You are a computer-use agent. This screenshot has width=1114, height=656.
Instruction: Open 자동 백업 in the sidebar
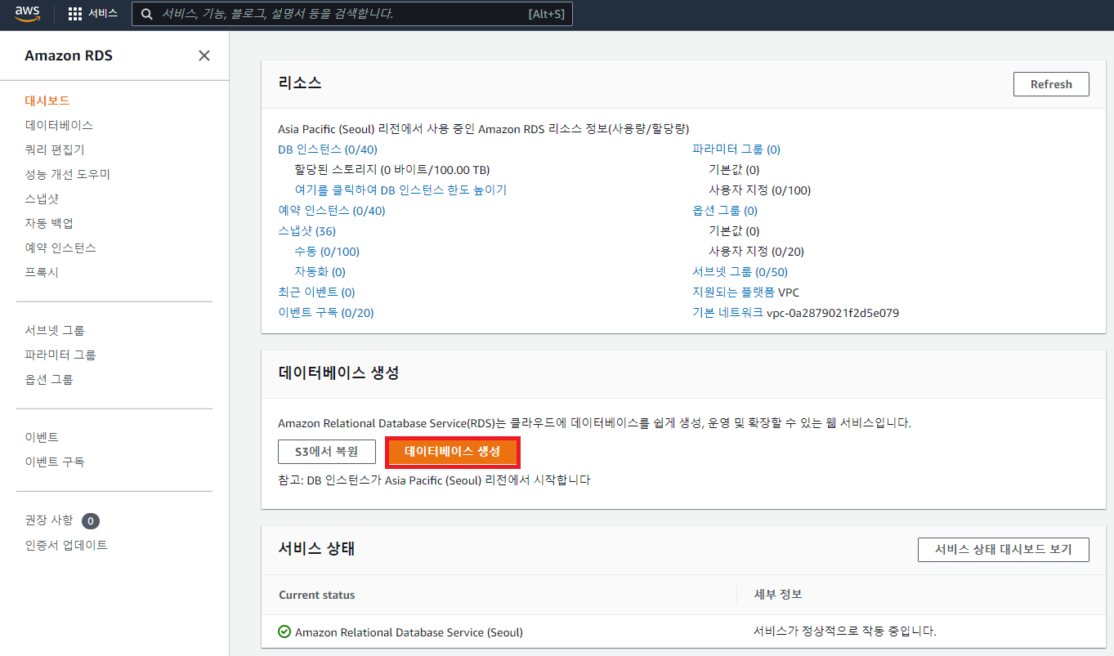click(x=49, y=223)
